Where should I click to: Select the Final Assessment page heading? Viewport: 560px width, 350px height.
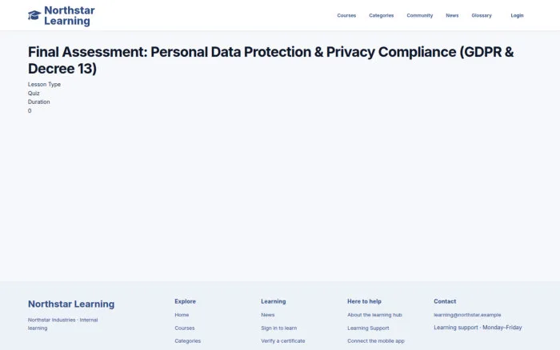tap(270, 60)
